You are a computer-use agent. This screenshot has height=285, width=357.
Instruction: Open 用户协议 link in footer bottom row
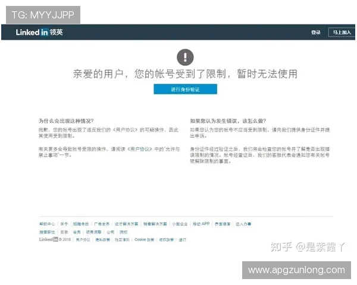click(x=83, y=240)
